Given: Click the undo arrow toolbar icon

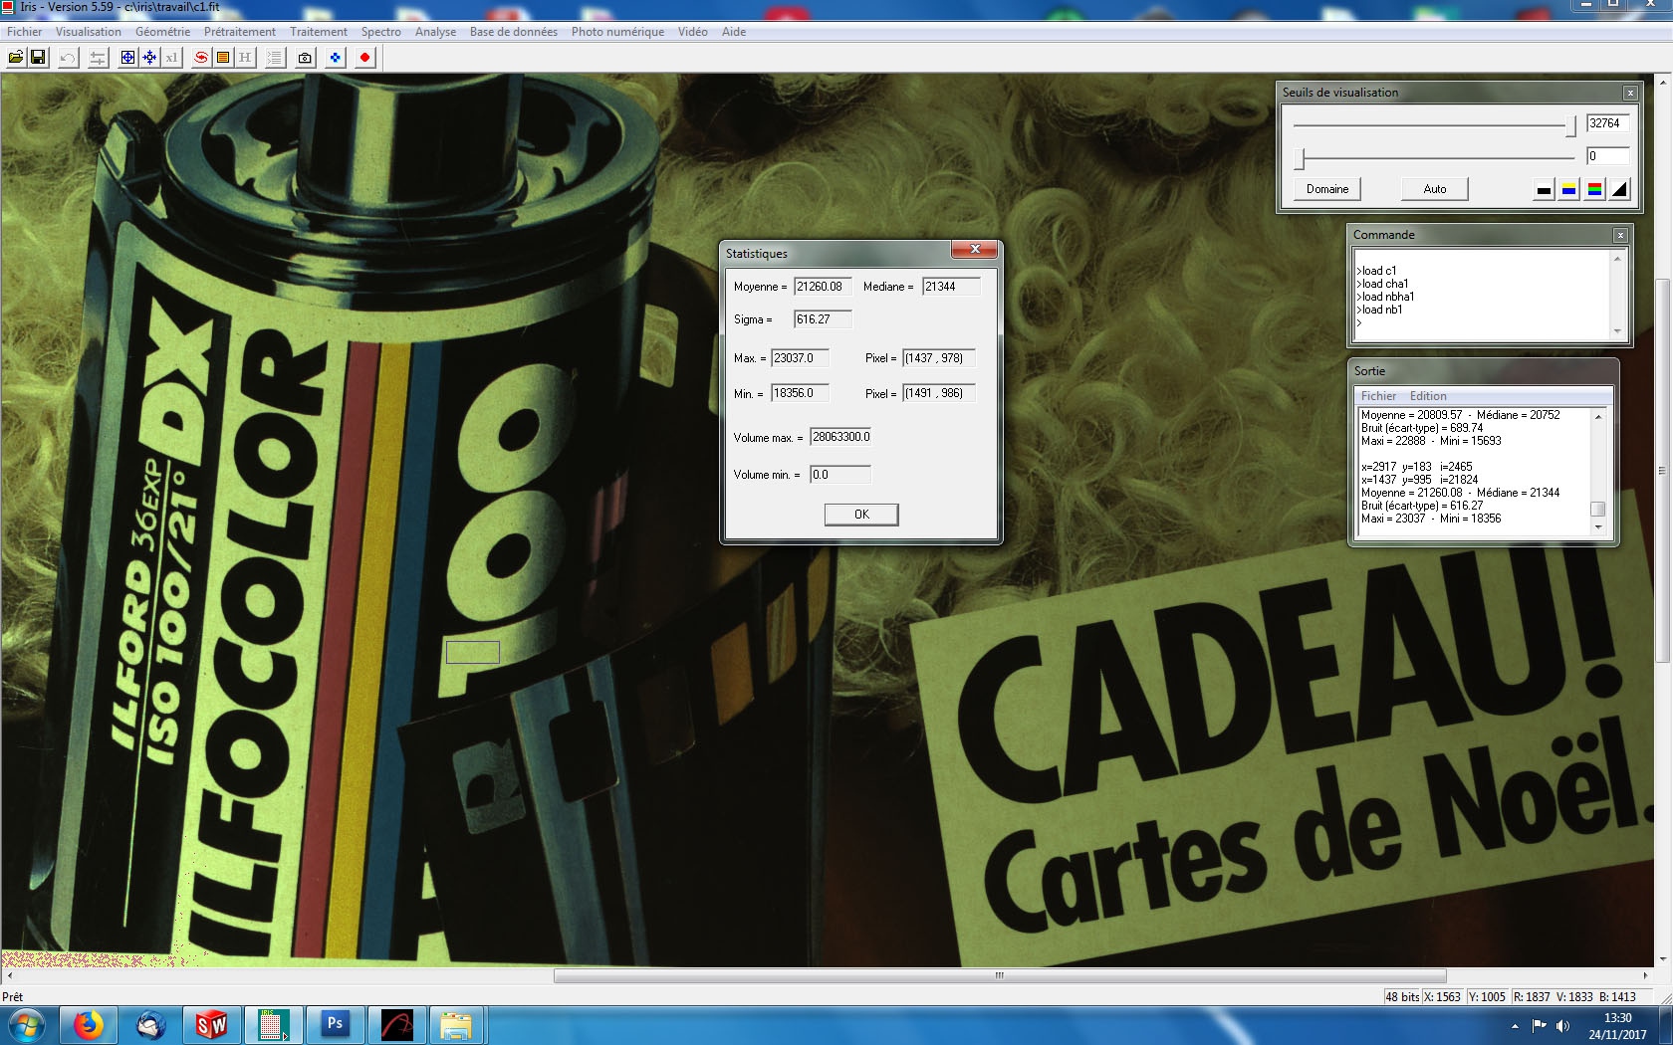Looking at the screenshot, I should click(68, 58).
